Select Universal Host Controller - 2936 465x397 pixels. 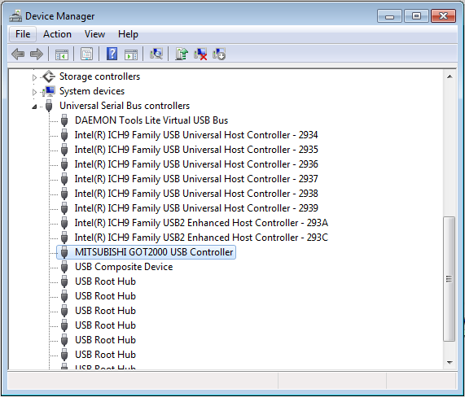pyautogui.click(x=196, y=164)
